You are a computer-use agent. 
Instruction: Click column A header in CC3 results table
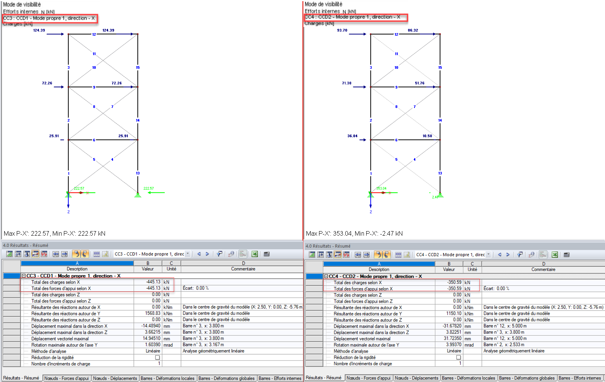pos(77,263)
